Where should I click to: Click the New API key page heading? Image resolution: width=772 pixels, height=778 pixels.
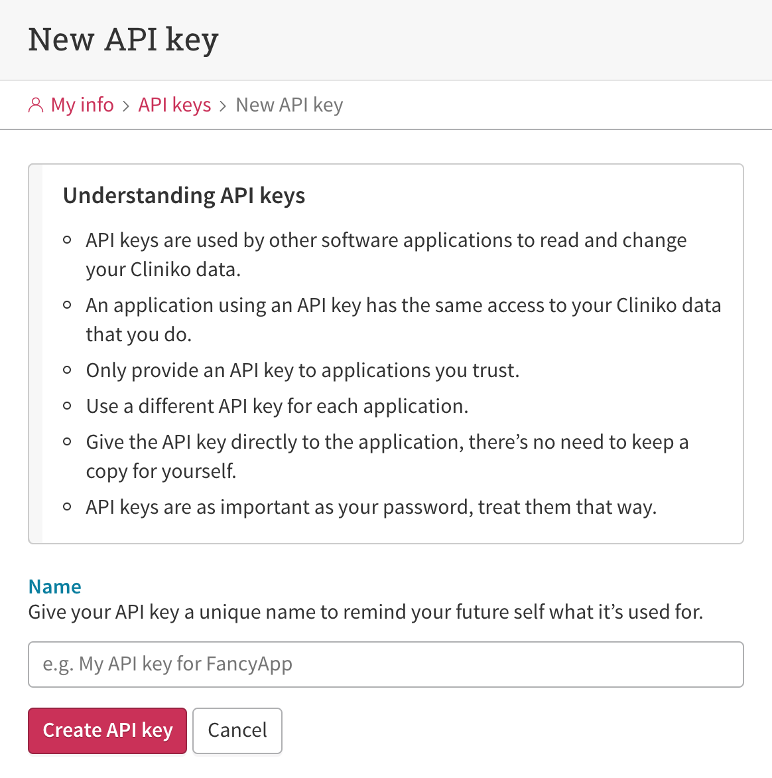[123, 39]
